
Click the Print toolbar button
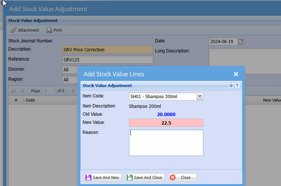click(x=54, y=30)
